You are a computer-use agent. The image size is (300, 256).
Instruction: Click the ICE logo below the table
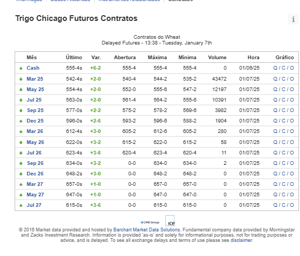(170, 221)
